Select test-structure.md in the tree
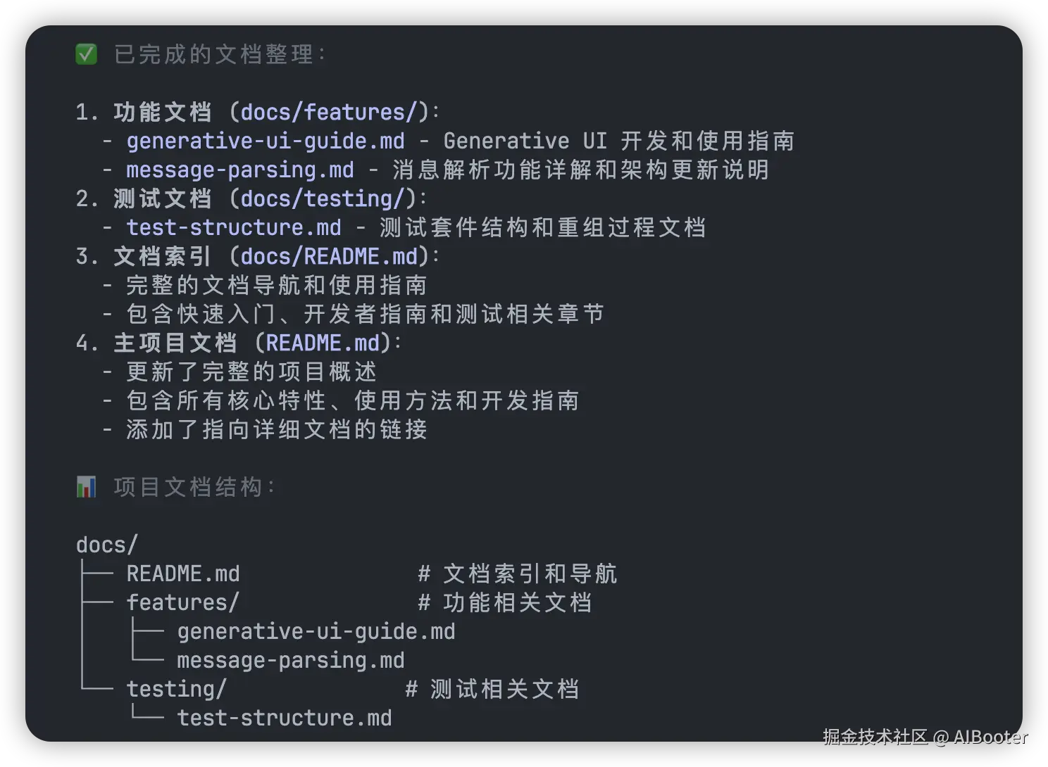The width and height of the screenshot is (1048, 767). pos(285,718)
